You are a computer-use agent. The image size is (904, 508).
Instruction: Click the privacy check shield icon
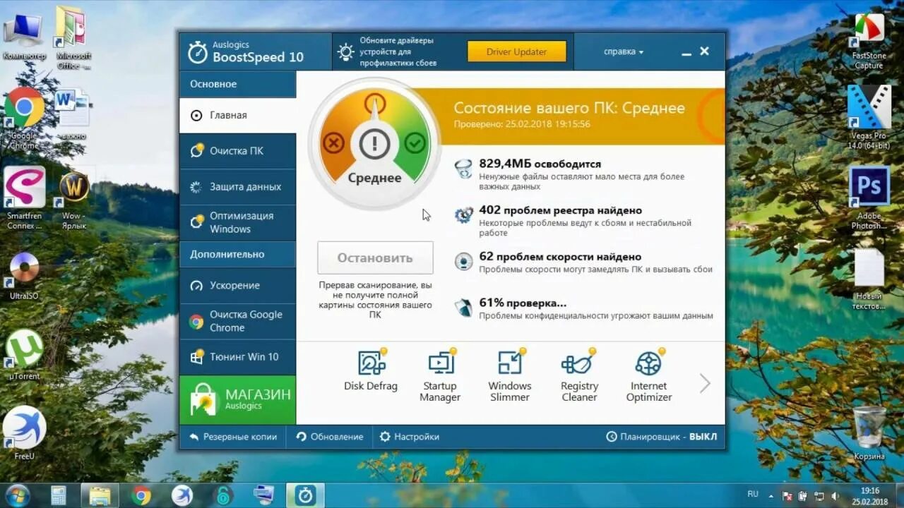463,308
